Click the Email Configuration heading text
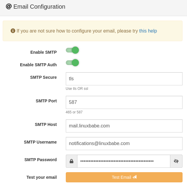The image size is (187, 191). click(x=39, y=7)
